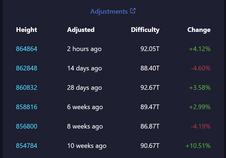The height and width of the screenshot is (158, 226).
Task: Click the Height column header
Action: pyautogui.click(x=27, y=30)
